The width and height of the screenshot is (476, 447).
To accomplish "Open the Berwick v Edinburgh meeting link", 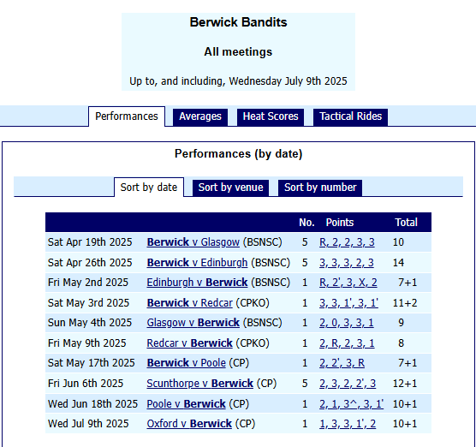I will [x=197, y=263].
